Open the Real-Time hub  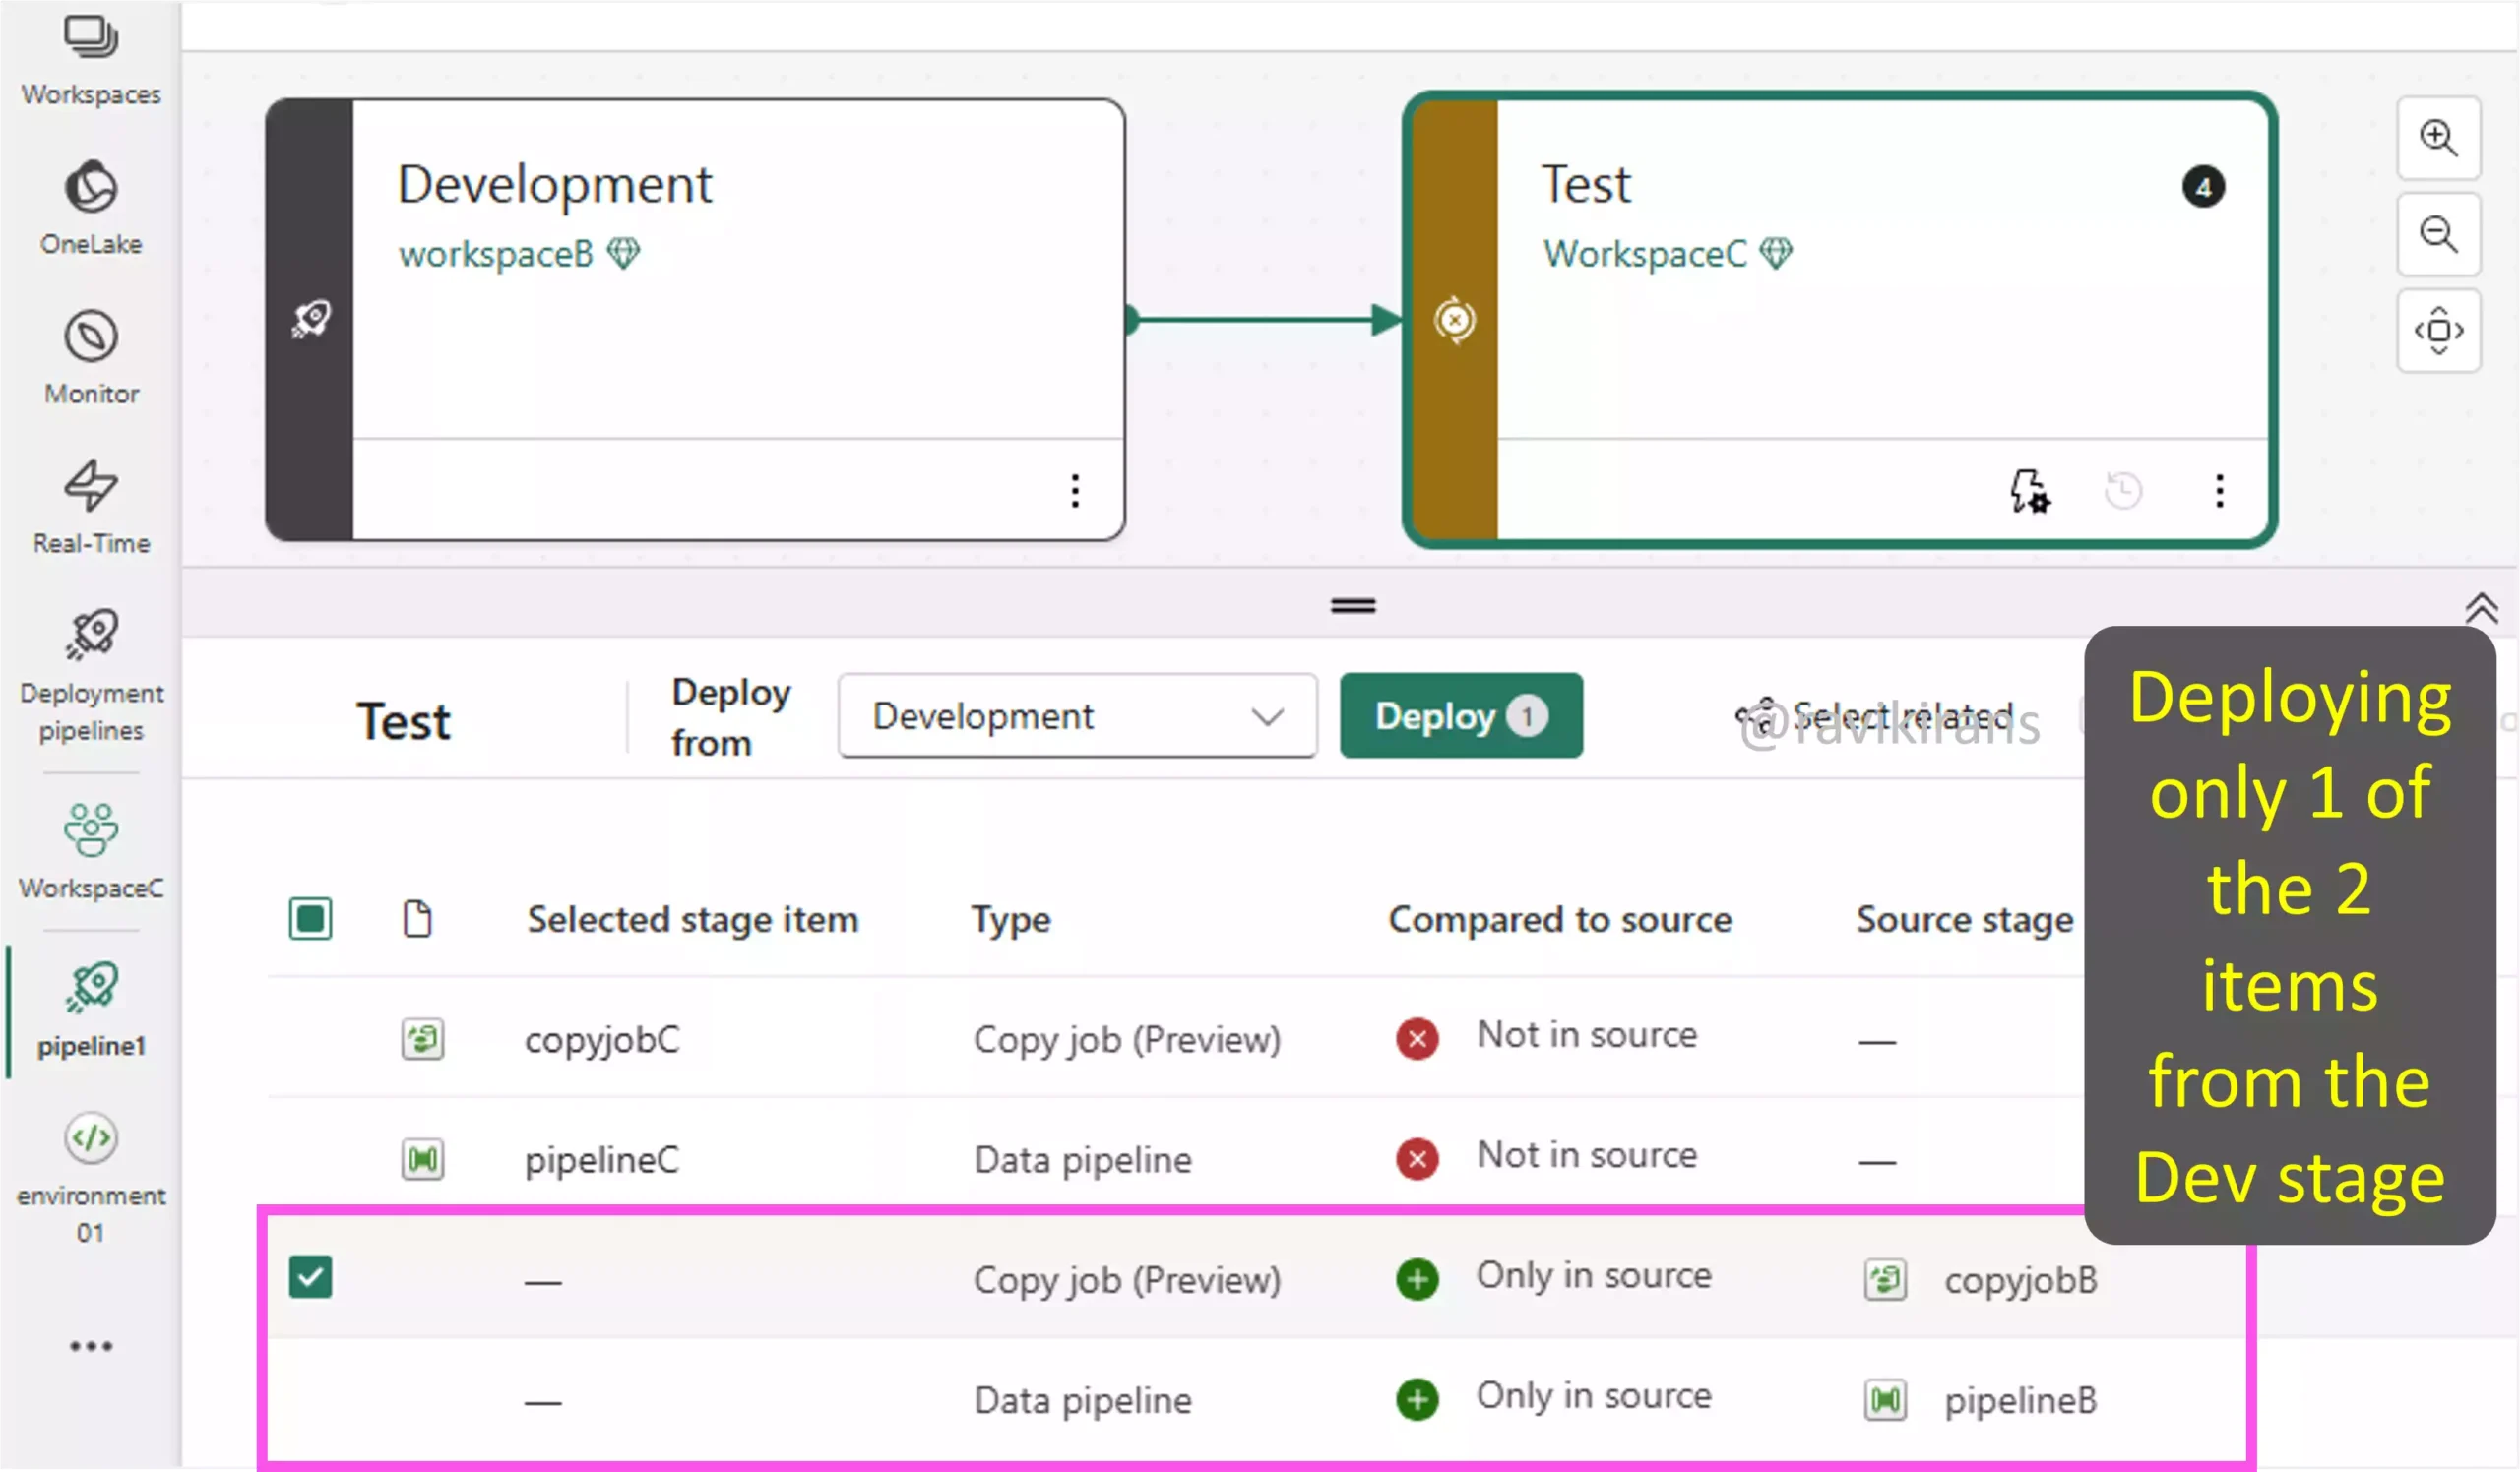point(91,508)
